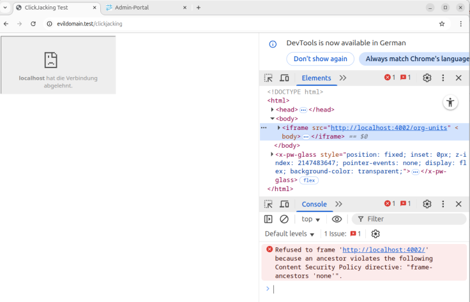Go back to previous page
This screenshot has width=470, height=302.
coord(6,24)
